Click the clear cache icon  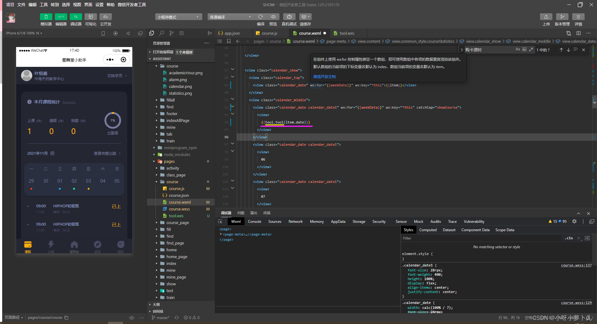pos(305,17)
